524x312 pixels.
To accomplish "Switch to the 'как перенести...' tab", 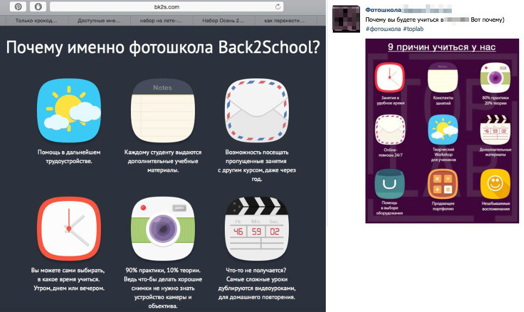I will point(285,21).
